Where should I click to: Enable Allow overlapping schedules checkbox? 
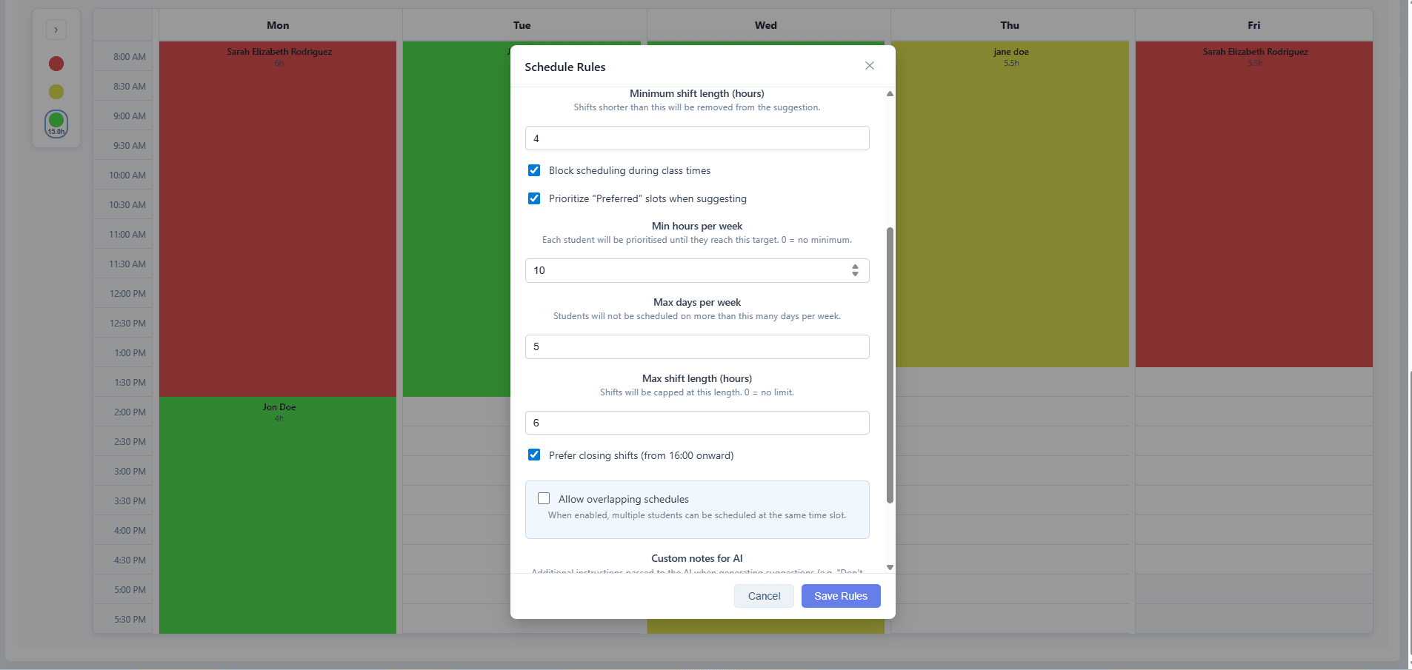click(x=544, y=498)
